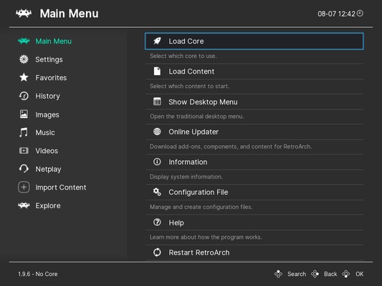Switch to the Main Menu sidebar label
The image size is (382, 286).
pyautogui.click(x=54, y=41)
